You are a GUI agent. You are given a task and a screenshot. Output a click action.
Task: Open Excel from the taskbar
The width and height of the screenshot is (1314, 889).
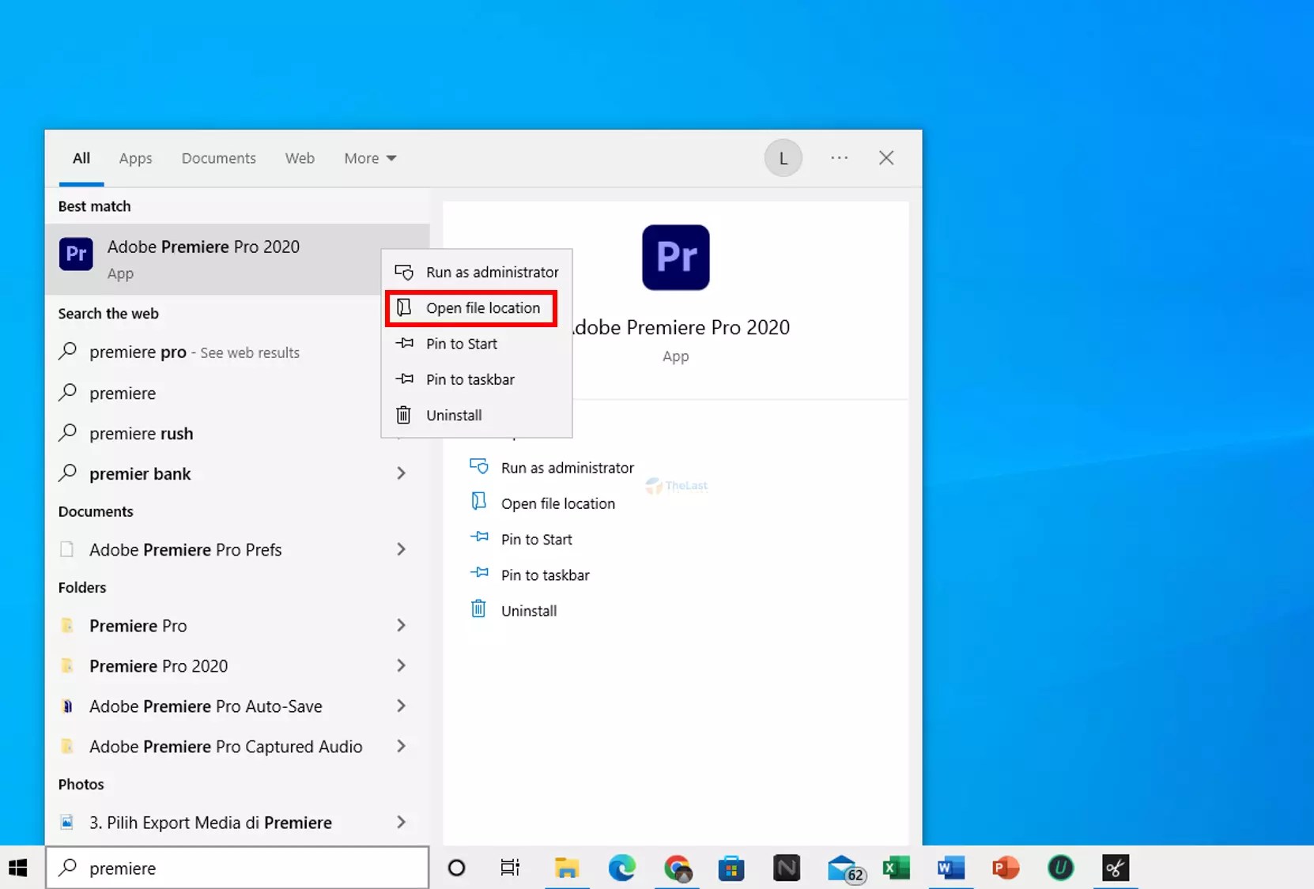[896, 868]
